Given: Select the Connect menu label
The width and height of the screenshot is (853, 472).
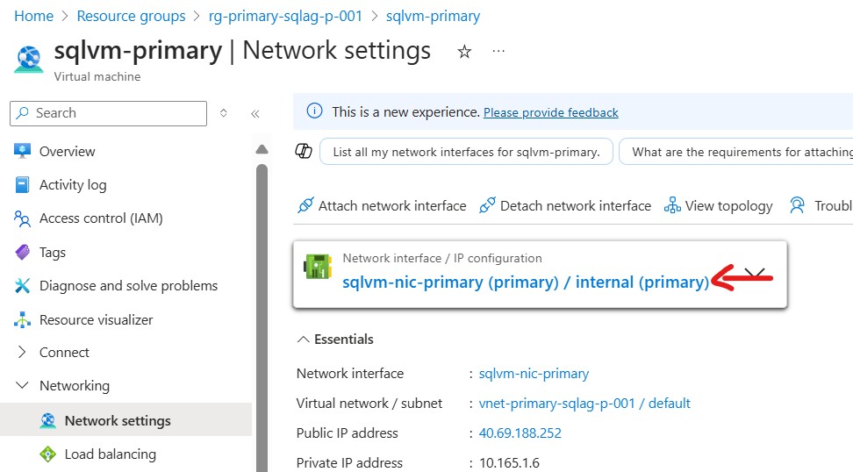Looking at the screenshot, I should point(64,353).
